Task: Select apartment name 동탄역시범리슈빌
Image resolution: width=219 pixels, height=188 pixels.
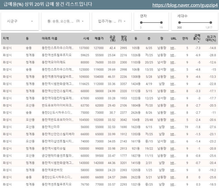Action: [54, 148]
